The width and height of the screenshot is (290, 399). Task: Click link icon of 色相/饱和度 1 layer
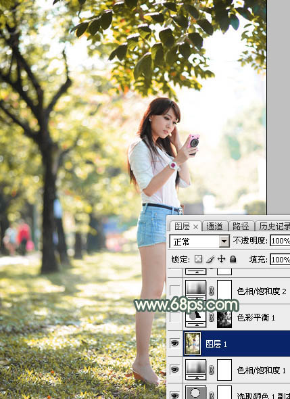tap(211, 370)
